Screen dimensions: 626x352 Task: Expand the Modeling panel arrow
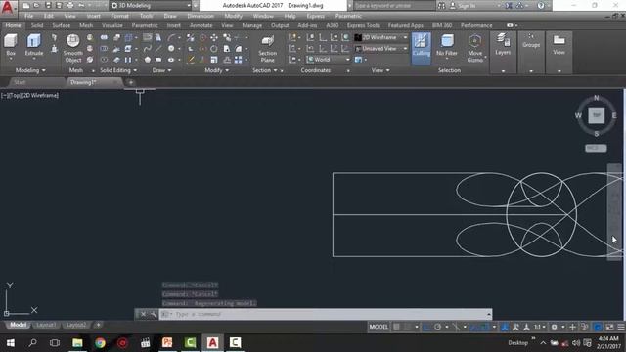43,70
